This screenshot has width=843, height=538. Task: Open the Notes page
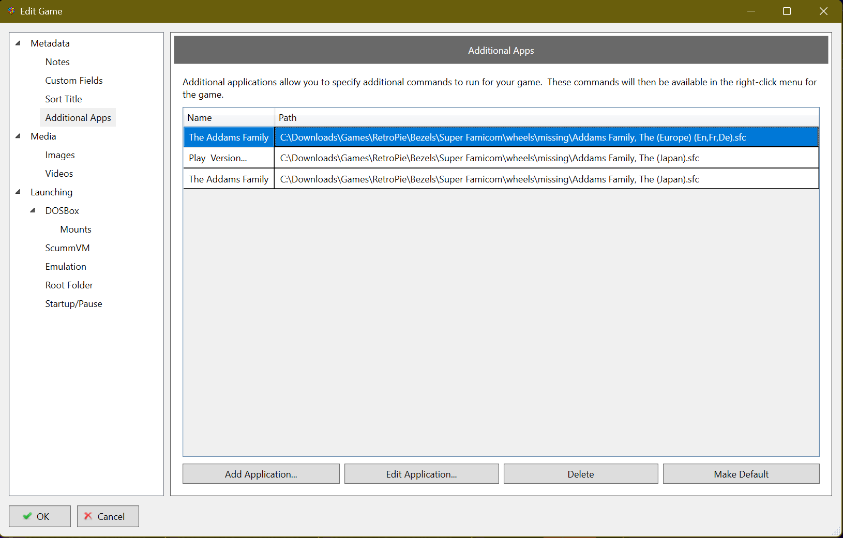coord(57,62)
